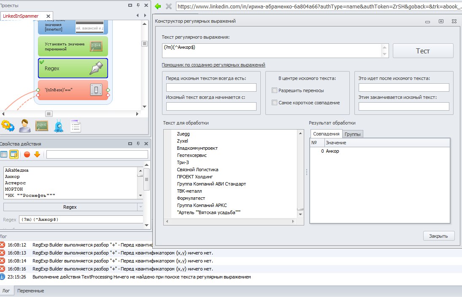Image resolution: width=462 pixels, height=297 pixels.
Task: Open the notes list page icon
Action: [76, 126]
